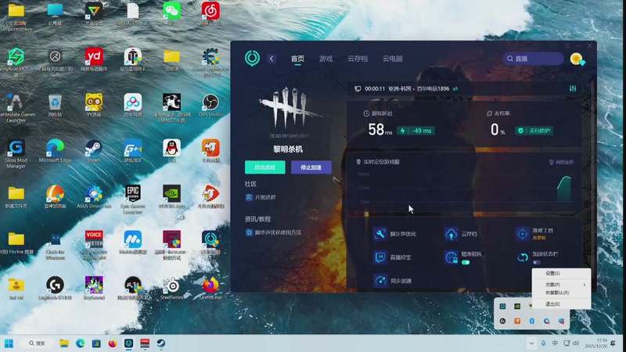This screenshot has height=352, width=626.
Task: Open the clock showing 17:16
Action: [x=596, y=343]
